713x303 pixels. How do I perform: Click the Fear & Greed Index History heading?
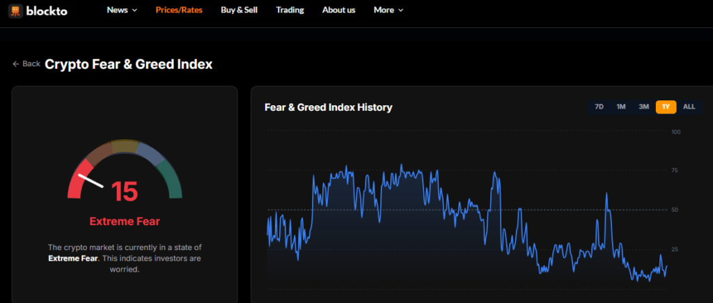328,107
